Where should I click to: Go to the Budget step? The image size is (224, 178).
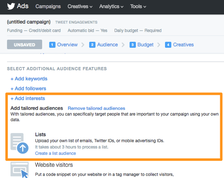coord(146,45)
